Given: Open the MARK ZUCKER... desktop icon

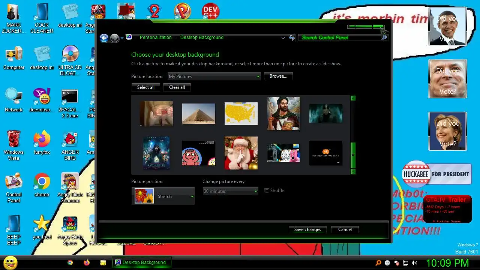Looking at the screenshot, I should [x=14, y=19].
